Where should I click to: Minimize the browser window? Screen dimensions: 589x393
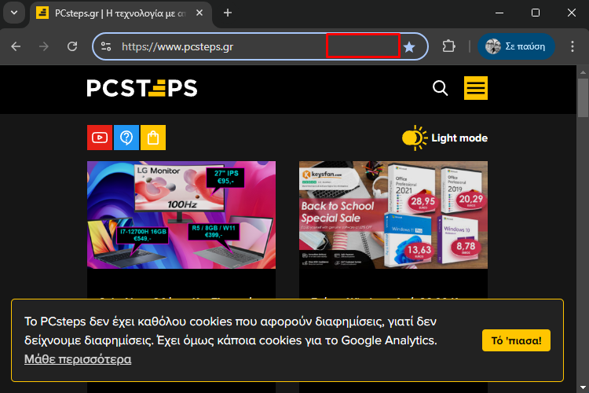coord(499,13)
